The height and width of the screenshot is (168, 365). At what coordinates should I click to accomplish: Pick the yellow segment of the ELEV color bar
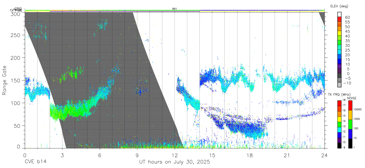[340, 33]
